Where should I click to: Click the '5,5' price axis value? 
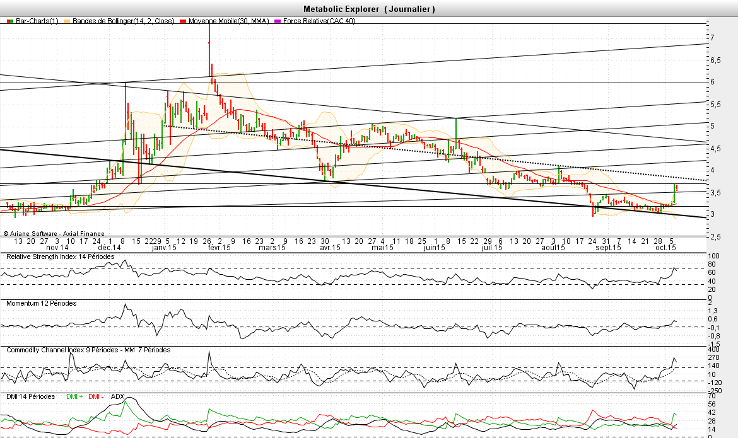(715, 105)
